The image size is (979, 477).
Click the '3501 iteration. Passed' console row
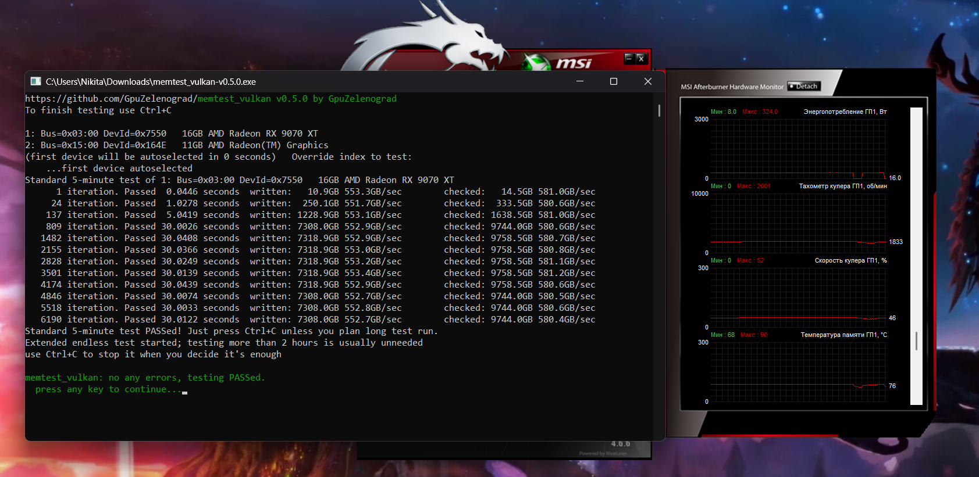coord(318,273)
